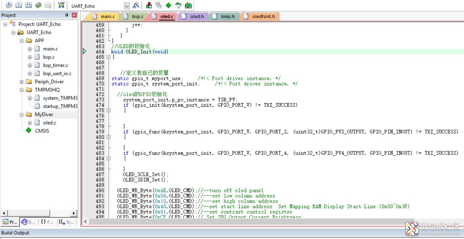Click the Manage Multi-Project Workspace icon
Viewport: 464px width, 239px height.
tap(158, 5)
